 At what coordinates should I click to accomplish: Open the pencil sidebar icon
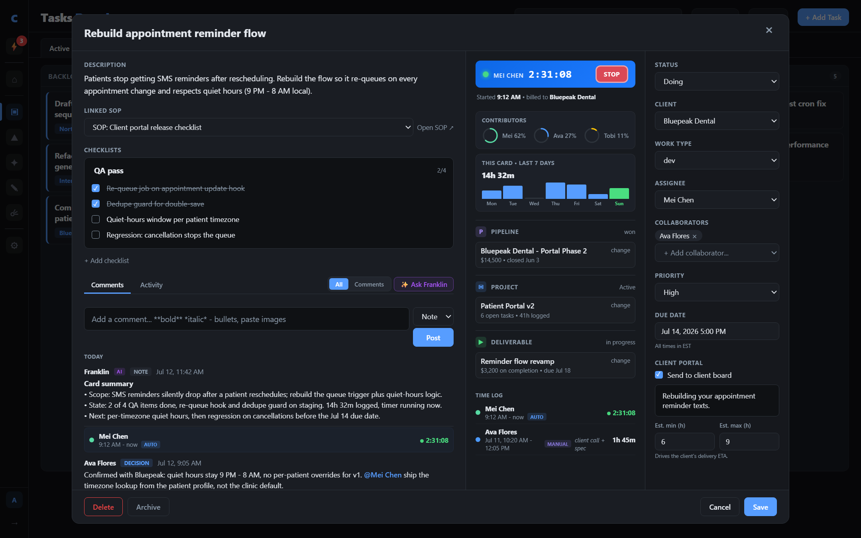coord(14,188)
